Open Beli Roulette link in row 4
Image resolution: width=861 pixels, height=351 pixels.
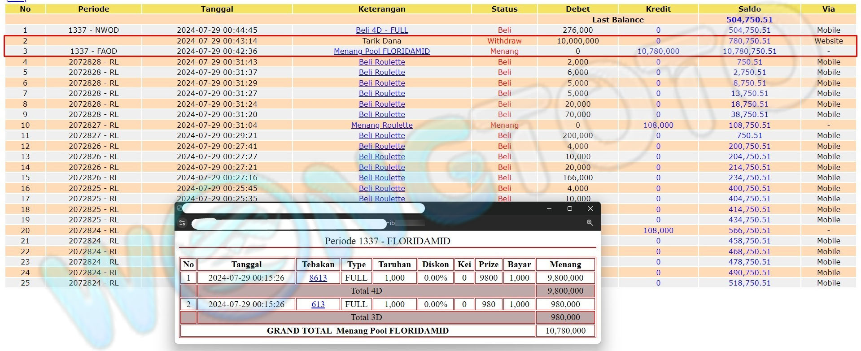click(x=382, y=62)
